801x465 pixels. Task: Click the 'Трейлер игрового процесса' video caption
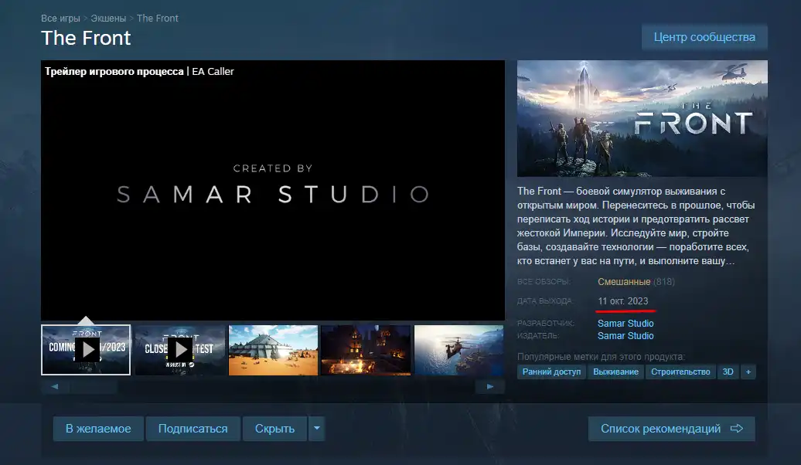(x=114, y=72)
